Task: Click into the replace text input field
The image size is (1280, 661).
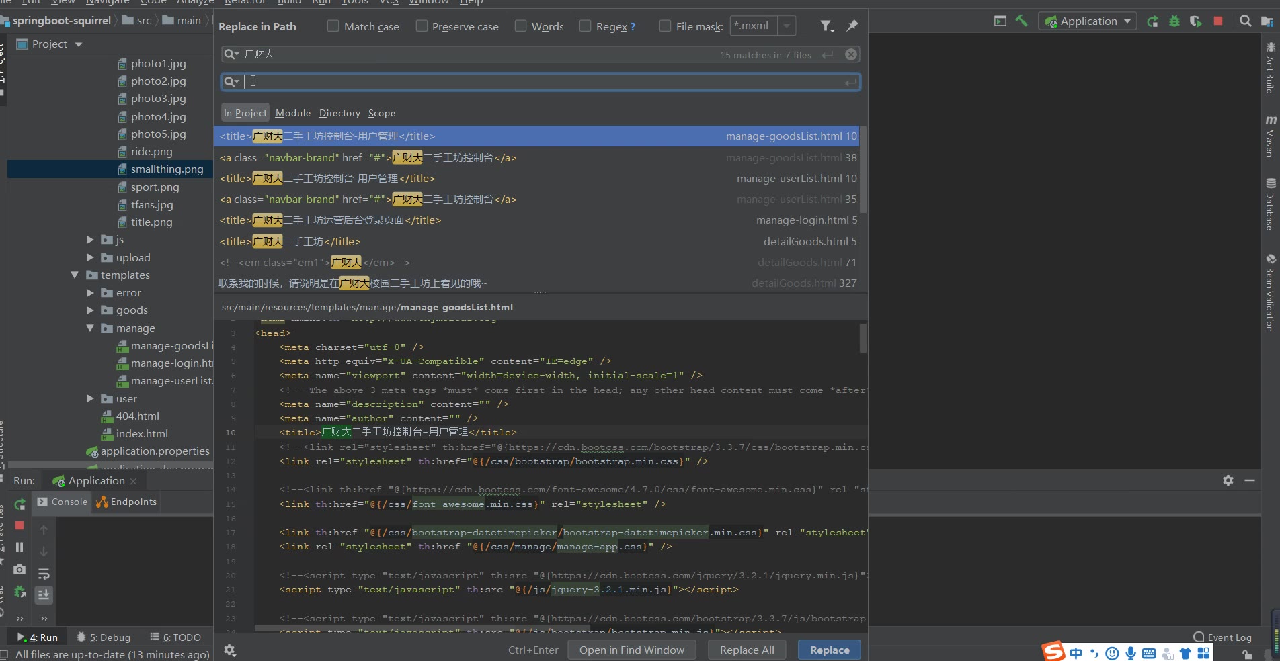Action: 541,81
